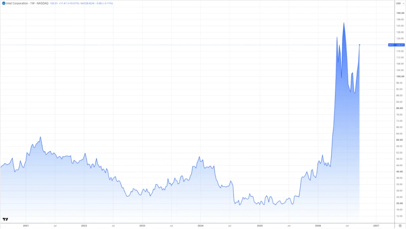Click the Jul label between 2026 and 2027
The width and height of the screenshot is (406, 229).
coord(347,226)
